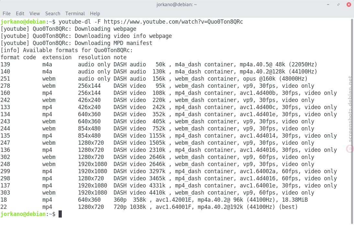This screenshot has width=354, height=225.
Task: Click format code 134 row
Action: point(169,114)
